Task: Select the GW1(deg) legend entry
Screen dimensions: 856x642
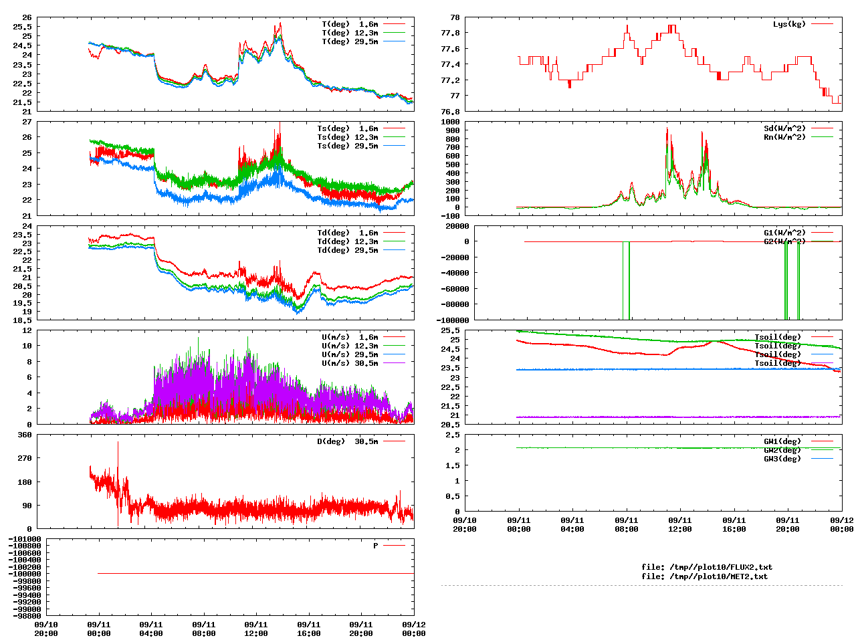Action: click(782, 441)
